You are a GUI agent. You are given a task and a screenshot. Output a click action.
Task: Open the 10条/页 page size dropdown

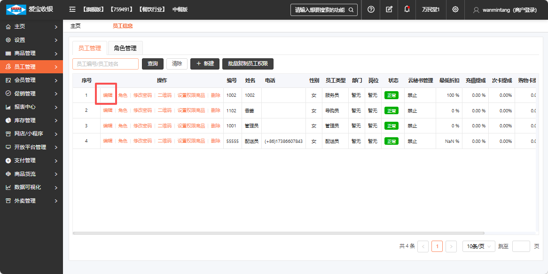(478, 246)
